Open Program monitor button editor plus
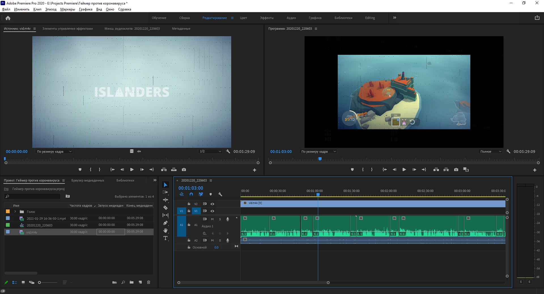Screen dimensions: 544x294 [535, 170]
